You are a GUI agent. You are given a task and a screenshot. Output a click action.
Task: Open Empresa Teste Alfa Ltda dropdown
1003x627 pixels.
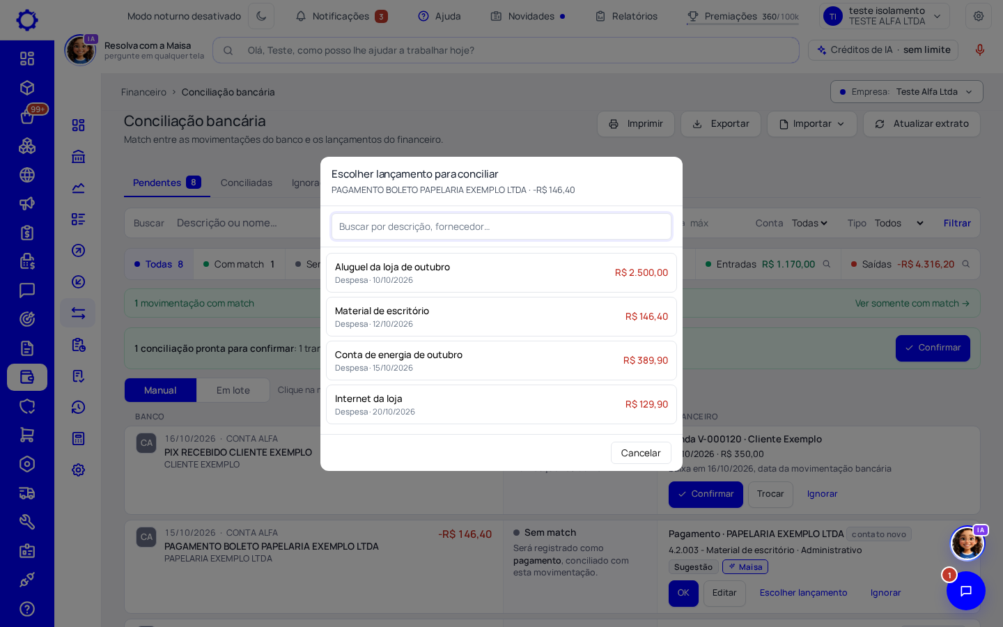point(907,92)
